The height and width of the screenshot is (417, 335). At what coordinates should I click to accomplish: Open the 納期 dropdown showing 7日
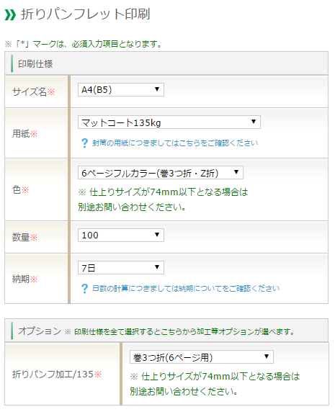pos(121,267)
